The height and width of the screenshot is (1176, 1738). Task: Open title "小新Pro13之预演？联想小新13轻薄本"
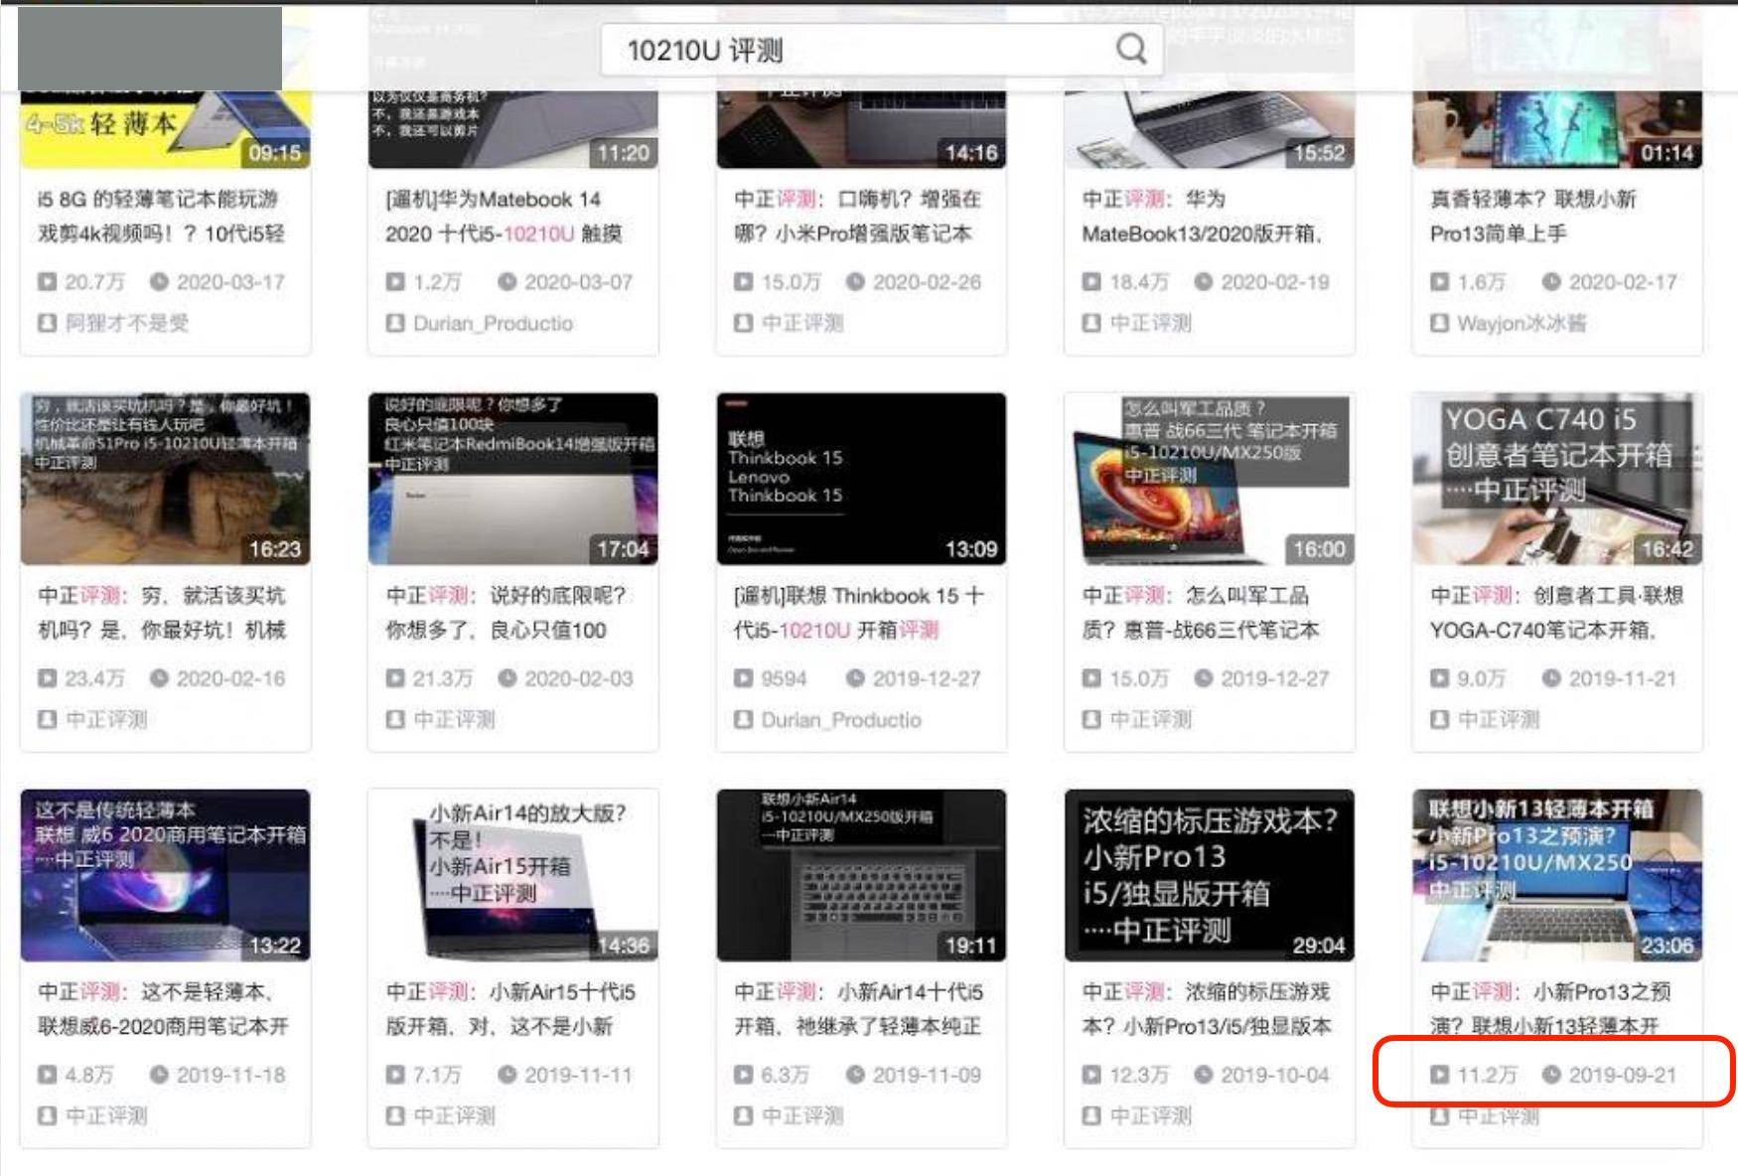pyautogui.click(x=1550, y=1009)
